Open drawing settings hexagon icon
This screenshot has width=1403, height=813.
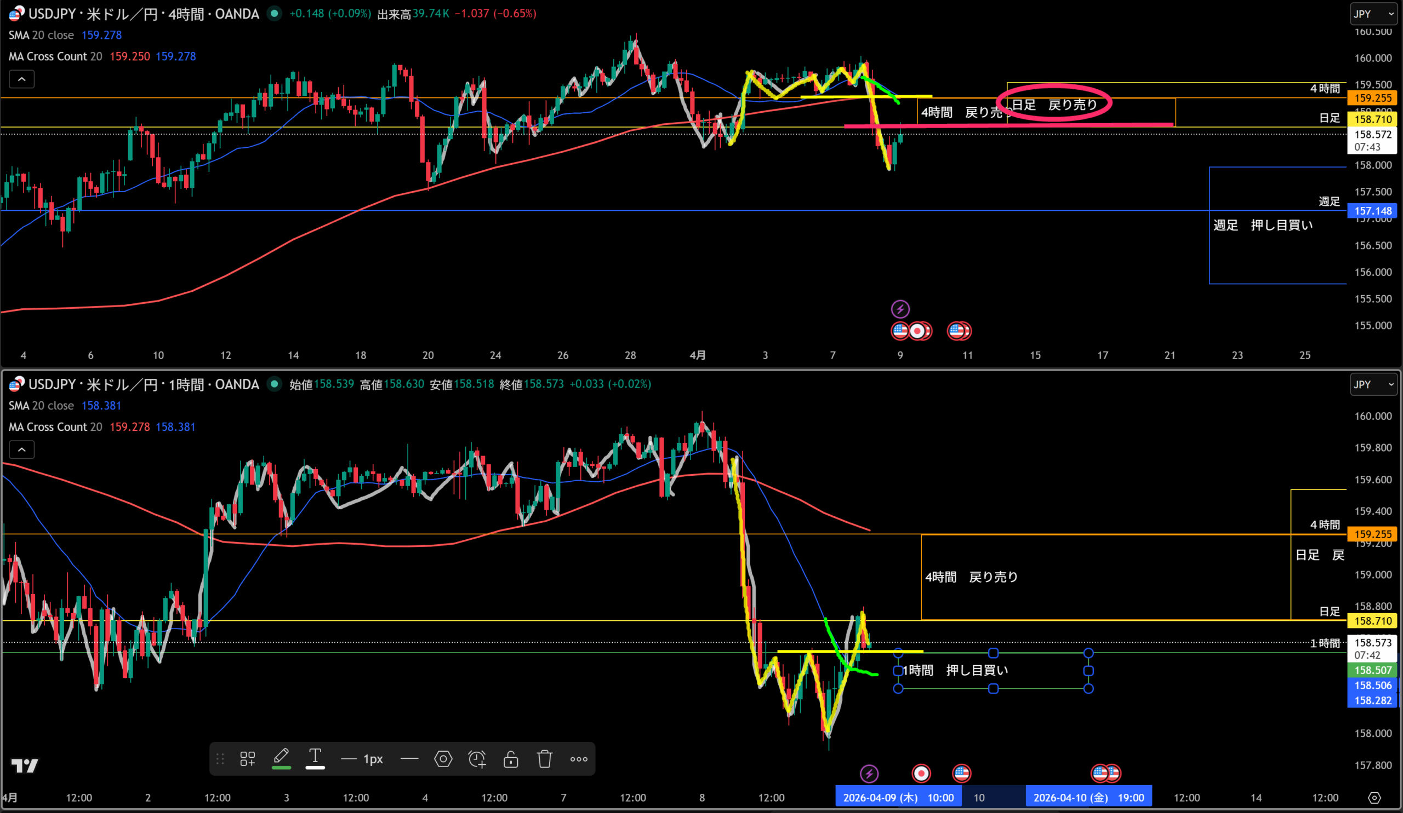[443, 758]
